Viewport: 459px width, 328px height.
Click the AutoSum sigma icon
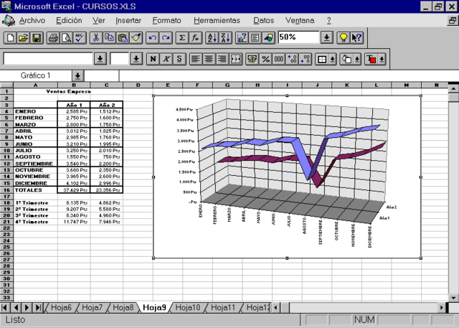[182, 38]
